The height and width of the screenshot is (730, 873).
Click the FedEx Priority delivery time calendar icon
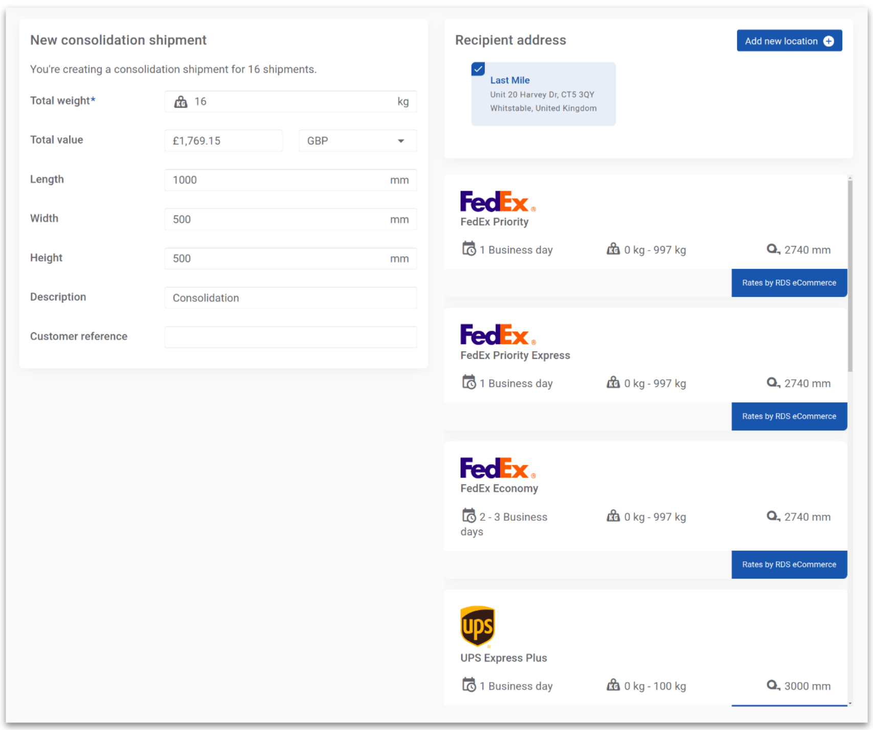[x=468, y=249]
